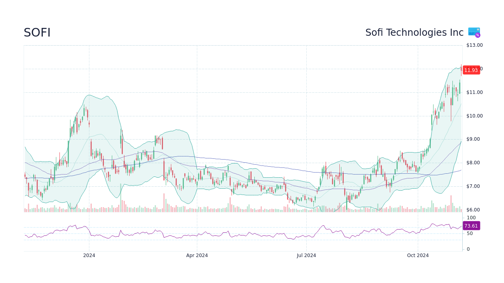Viewport: 504px width, 283px height.
Task: Click the red 11.93 current price label
Action: coord(471,70)
